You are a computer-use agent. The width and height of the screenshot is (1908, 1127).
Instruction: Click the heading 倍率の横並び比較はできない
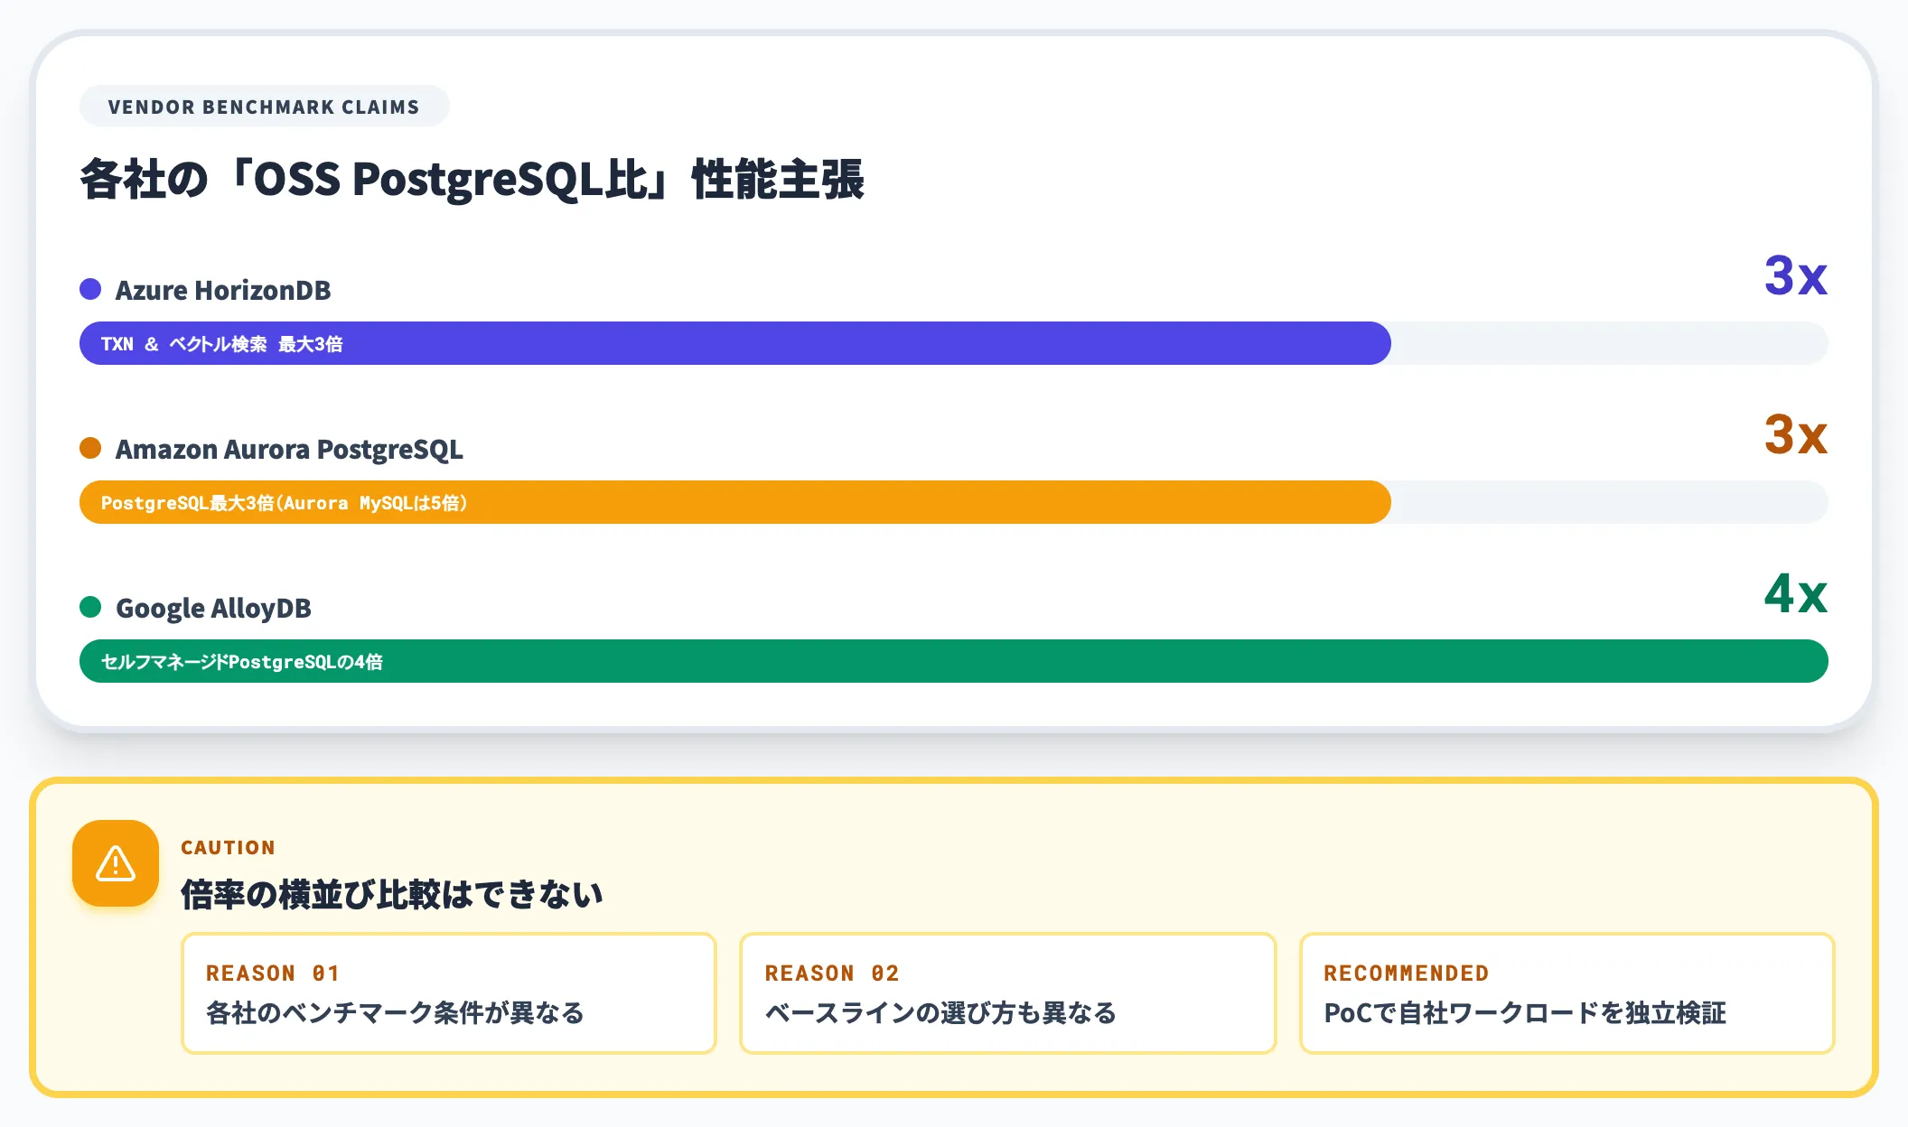pyautogui.click(x=391, y=894)
